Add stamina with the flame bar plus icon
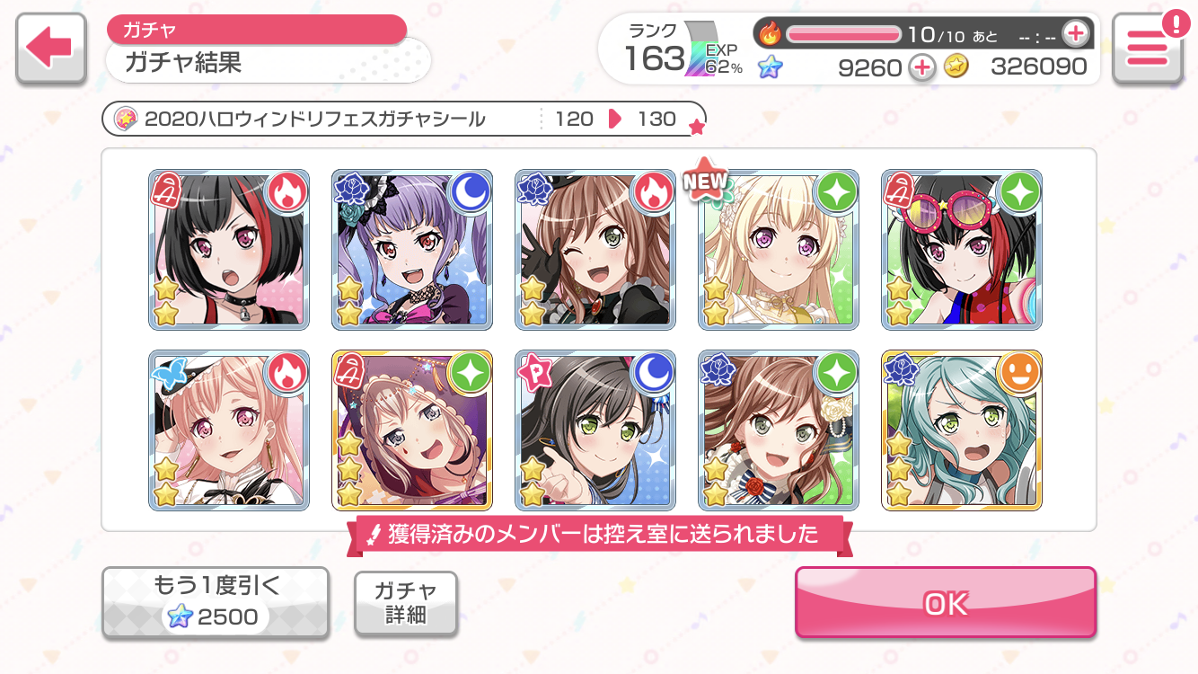This screenshot has width=1198, height=674. pyautogui.click(x=1075, y=34)
